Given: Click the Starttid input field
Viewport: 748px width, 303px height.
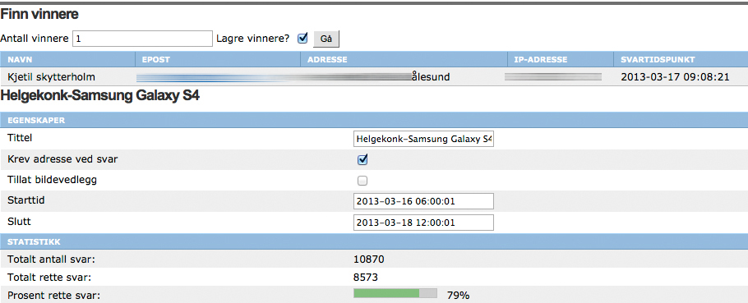Looking at the screenshot, I should click(x=423, y=201).
